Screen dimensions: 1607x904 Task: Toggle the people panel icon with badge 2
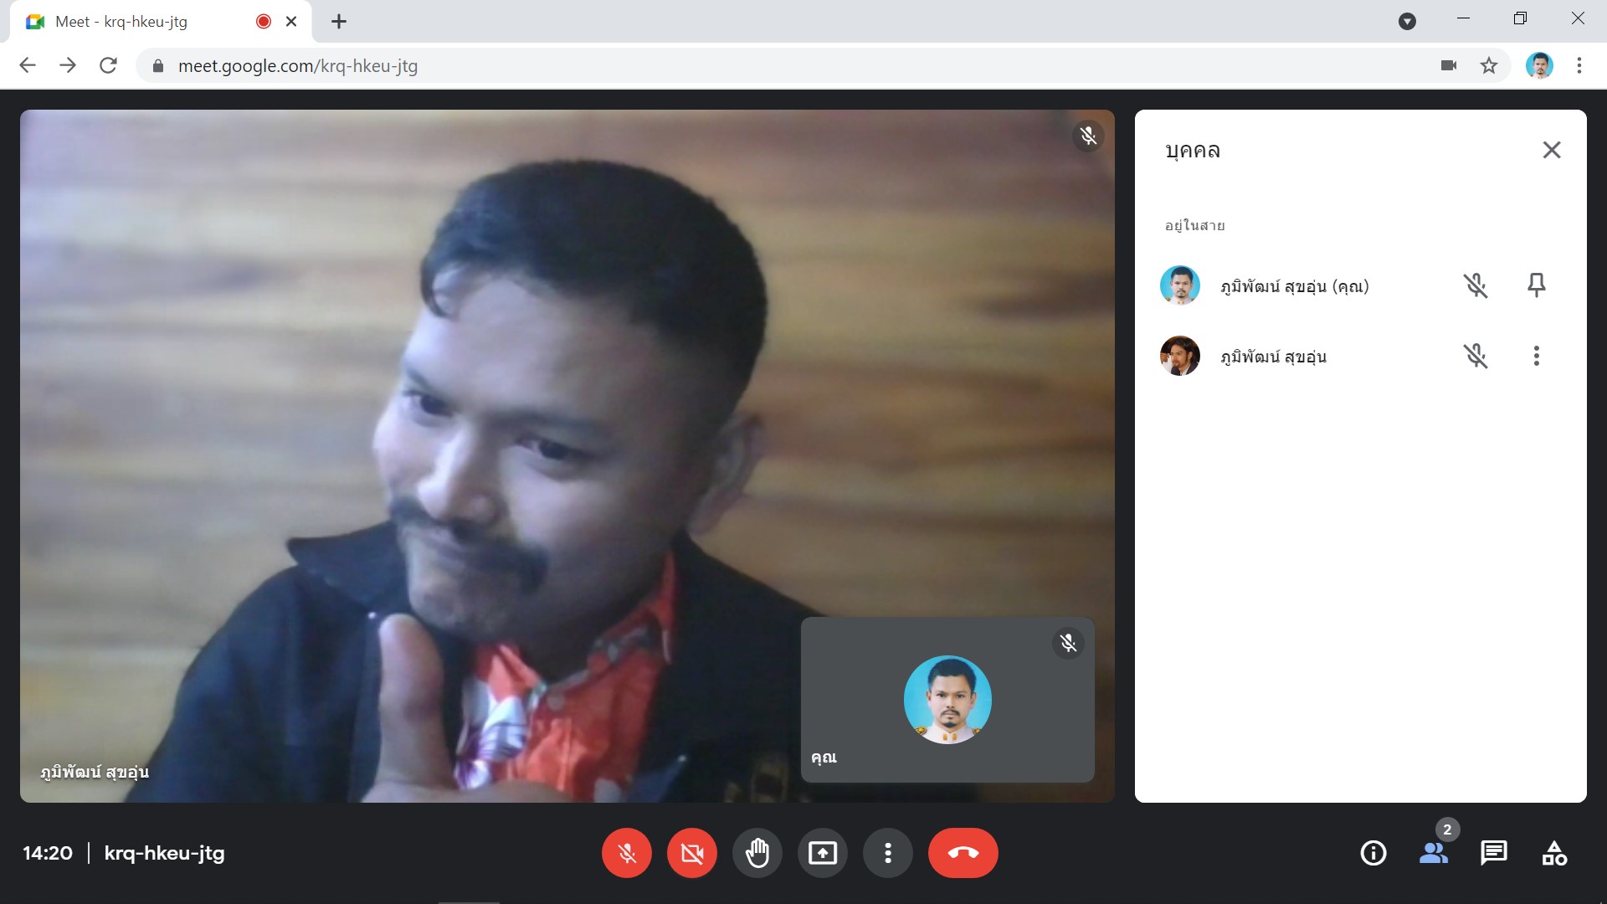coord(1434,853)
